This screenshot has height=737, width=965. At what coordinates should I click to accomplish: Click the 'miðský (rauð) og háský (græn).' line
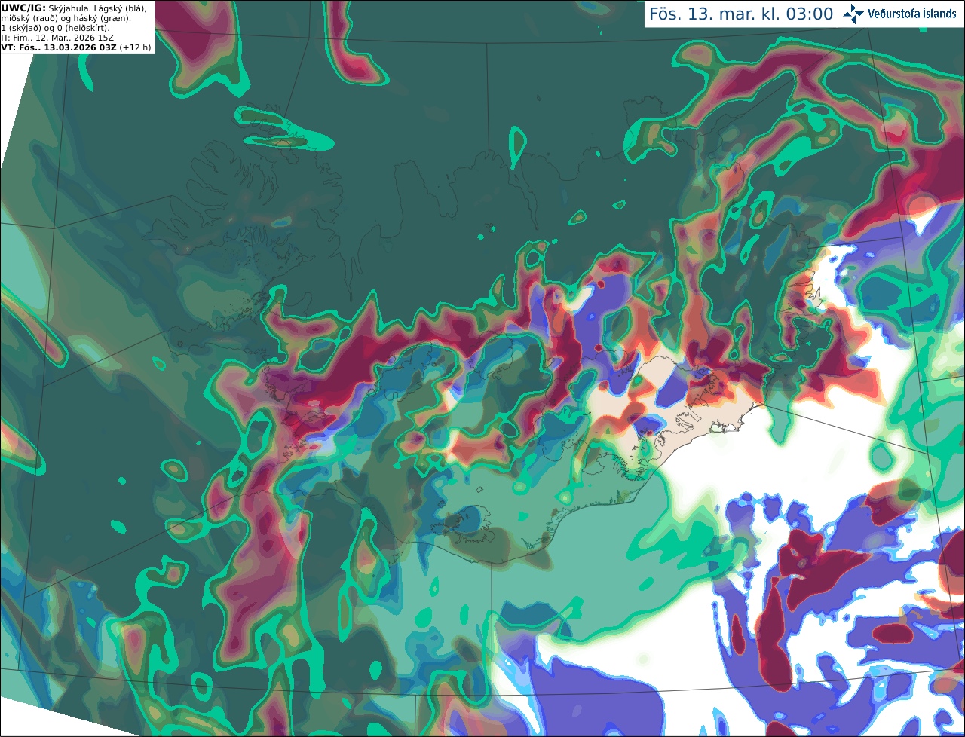coord(66,18)
